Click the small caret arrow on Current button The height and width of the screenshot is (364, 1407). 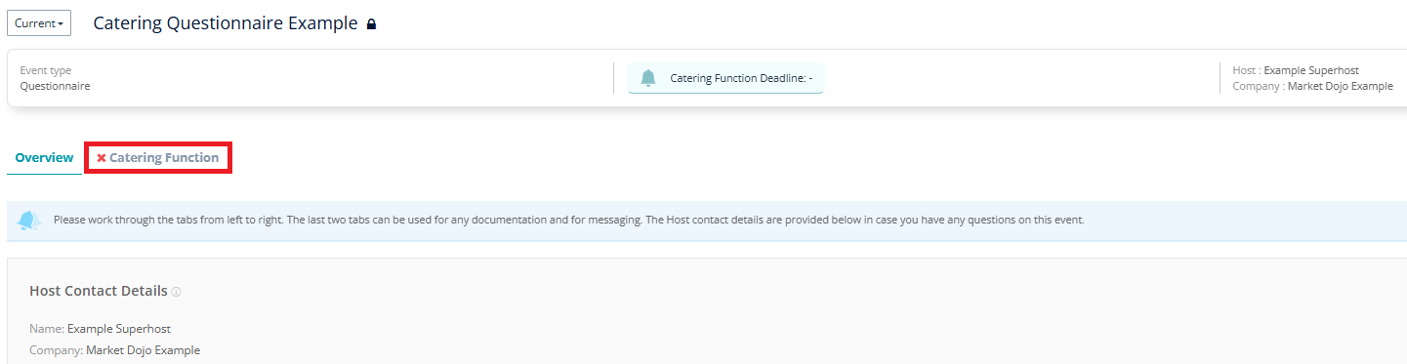61,24
